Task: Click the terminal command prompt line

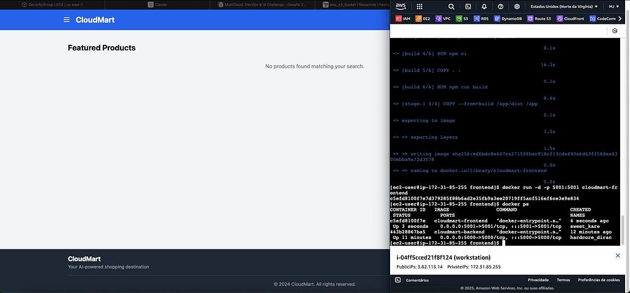Action: (x=446, y=243)
